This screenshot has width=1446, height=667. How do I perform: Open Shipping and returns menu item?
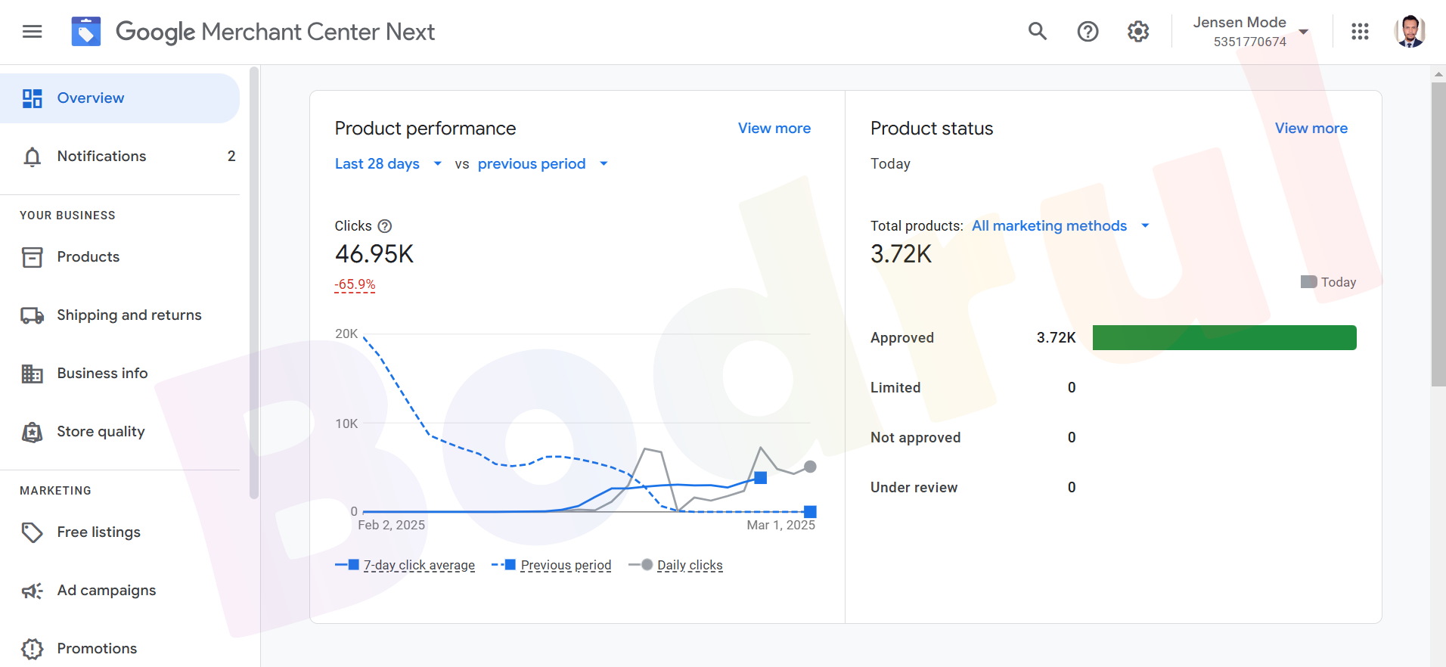pos(119,315)
